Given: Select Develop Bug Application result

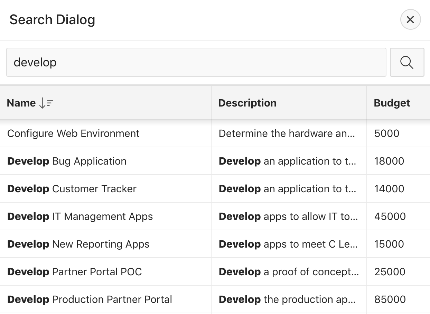Looking at the screenshot, I should pos(67,161).
